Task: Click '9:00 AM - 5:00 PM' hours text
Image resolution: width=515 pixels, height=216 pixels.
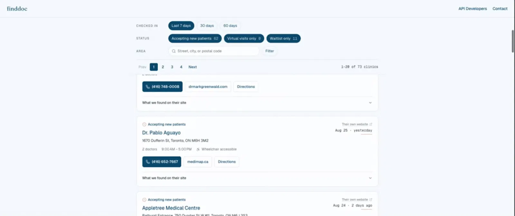Action: click(176, 149)
